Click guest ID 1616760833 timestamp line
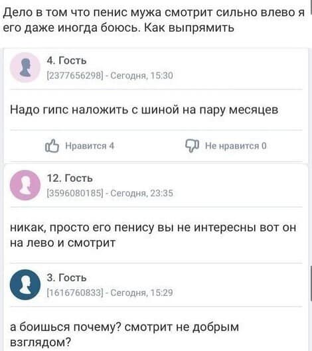Viewport: 312px width, 351px height. pyautogui.click(x=110, y=293)
